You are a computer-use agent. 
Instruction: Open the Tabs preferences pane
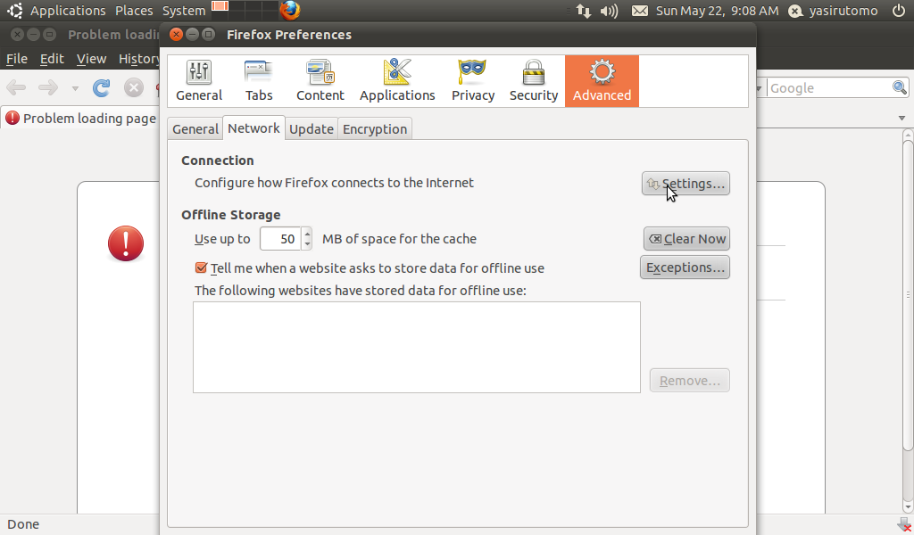point(259,81)
